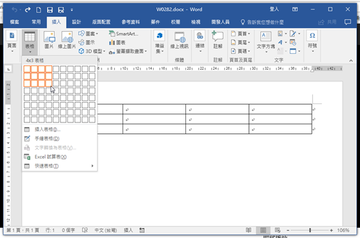The image size is (360, 238).
Task: Click the ribbon display options icon
Action: tap(295, 10)
